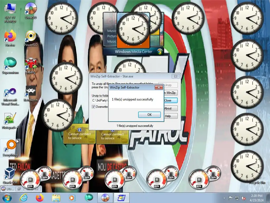Select the Microsoft Visual Studio desktop shortcut

pyautogui.click(x=10, y=97)
